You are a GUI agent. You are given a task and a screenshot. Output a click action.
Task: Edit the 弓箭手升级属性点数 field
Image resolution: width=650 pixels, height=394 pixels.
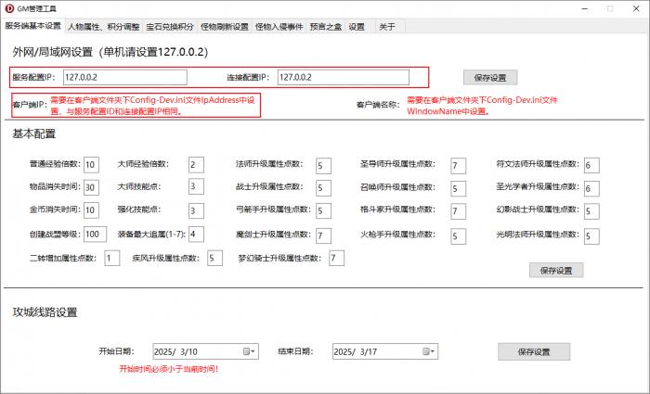(x=323, y=211)
